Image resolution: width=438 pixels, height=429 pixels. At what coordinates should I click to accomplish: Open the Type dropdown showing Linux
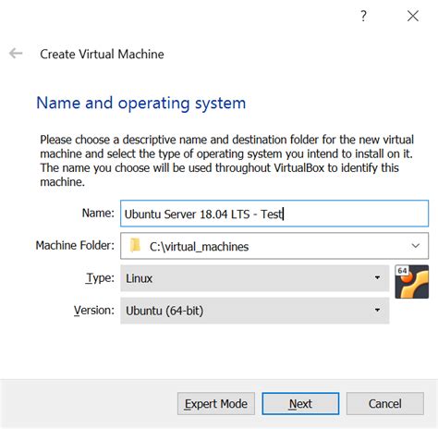(255, 278)
